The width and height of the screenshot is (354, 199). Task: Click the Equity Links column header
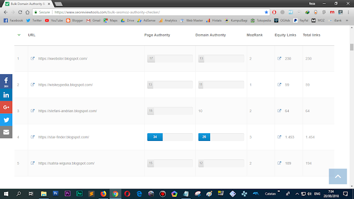pyautogui.click(x=285, y=35)
